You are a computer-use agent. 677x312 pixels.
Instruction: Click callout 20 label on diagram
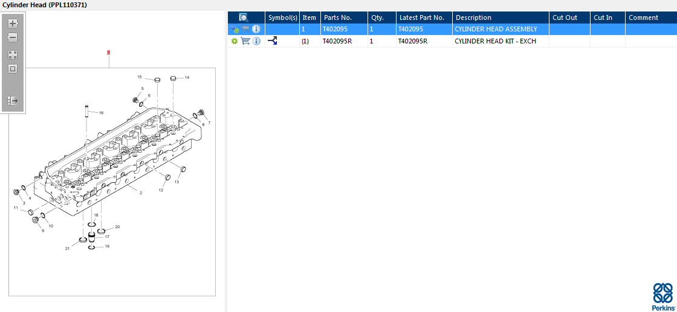pyautogui.click(x=117, y=227)
